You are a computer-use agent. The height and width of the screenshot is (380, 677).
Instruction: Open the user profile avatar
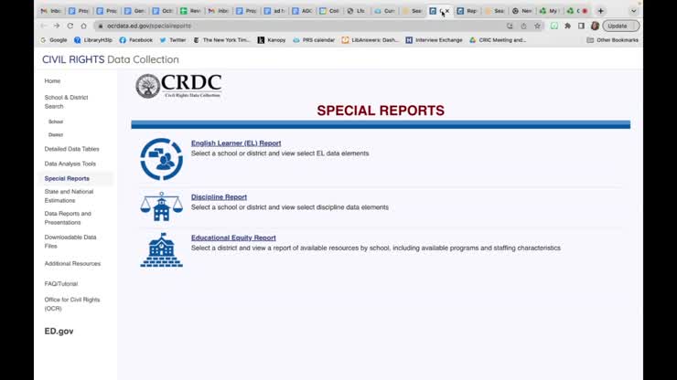595,26
